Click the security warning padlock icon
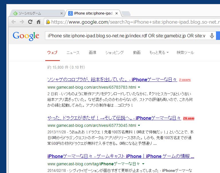Image resolution: width=220 pixels, height=173 pixels. [x=48, y=22]
